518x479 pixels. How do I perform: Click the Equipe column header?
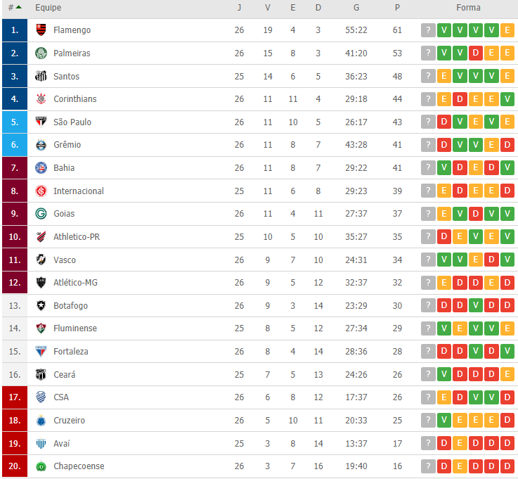point(48,8)
